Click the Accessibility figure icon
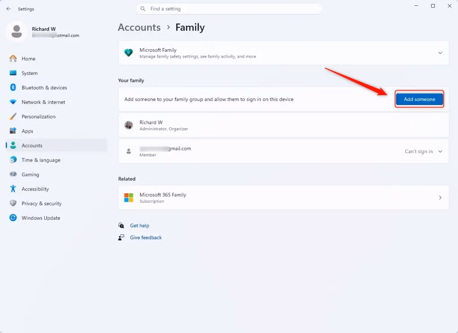This screenshot has height=333, width=458. coord(13,189)
